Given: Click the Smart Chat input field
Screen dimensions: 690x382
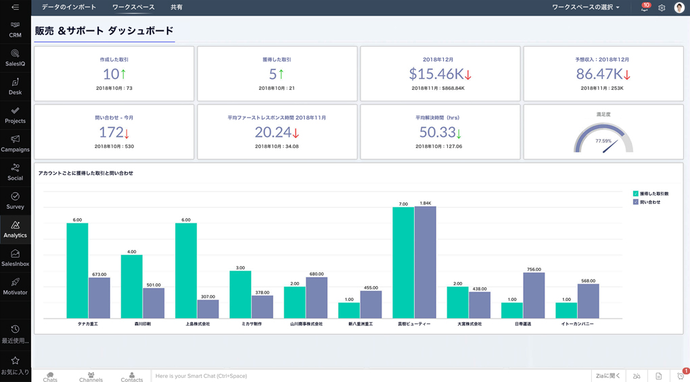Looking at the screenshot, I should click(365, 376).
